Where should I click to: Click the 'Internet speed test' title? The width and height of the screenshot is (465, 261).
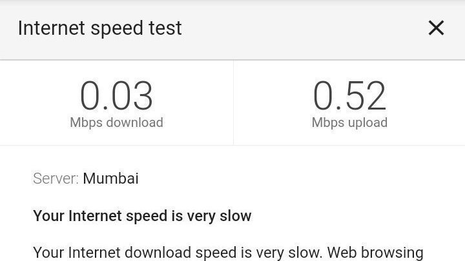[x=99, y=29]
